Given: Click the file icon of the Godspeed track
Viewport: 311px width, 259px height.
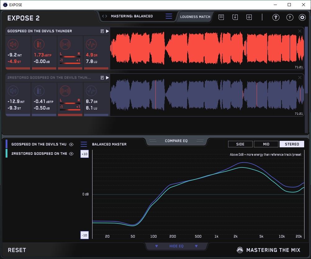Looking at the screenshot, I should [102, 31].
